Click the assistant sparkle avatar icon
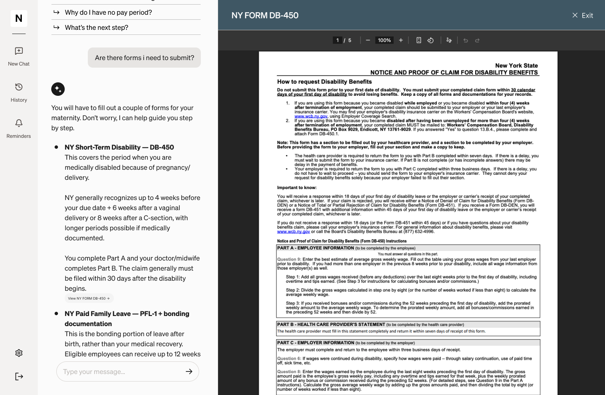 point(58,89)
